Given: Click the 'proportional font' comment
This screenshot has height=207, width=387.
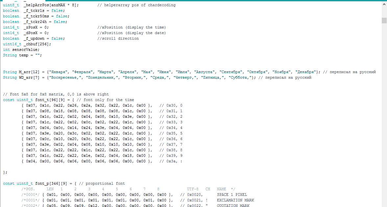Looking at the screenshot, I should pyautogui.click(x=102, y=184).
